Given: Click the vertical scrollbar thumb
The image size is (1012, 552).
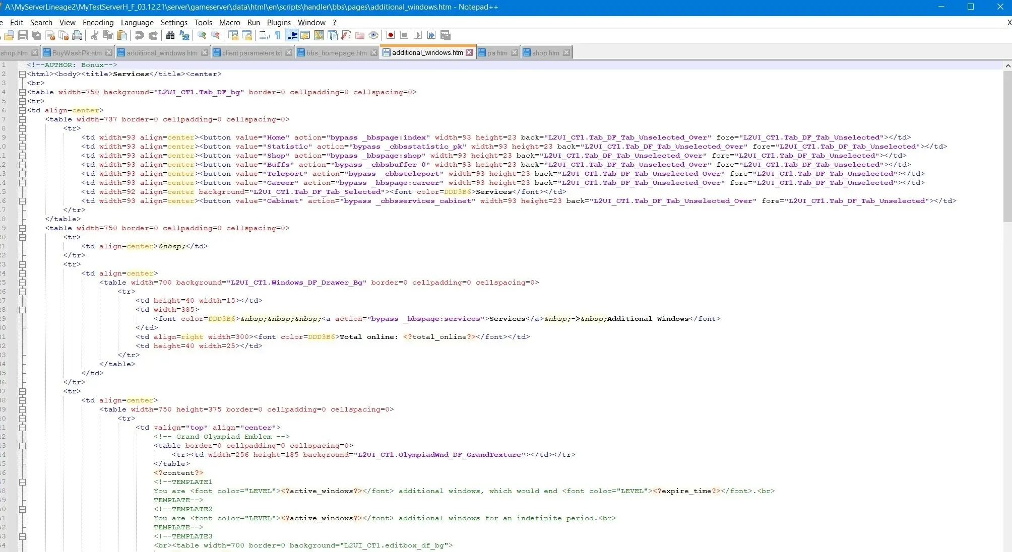Looking at the screenshot, I should tap(1007, 146).
